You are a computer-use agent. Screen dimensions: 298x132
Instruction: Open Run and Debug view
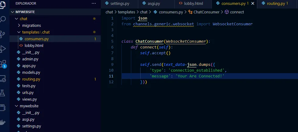pos(3,49)
